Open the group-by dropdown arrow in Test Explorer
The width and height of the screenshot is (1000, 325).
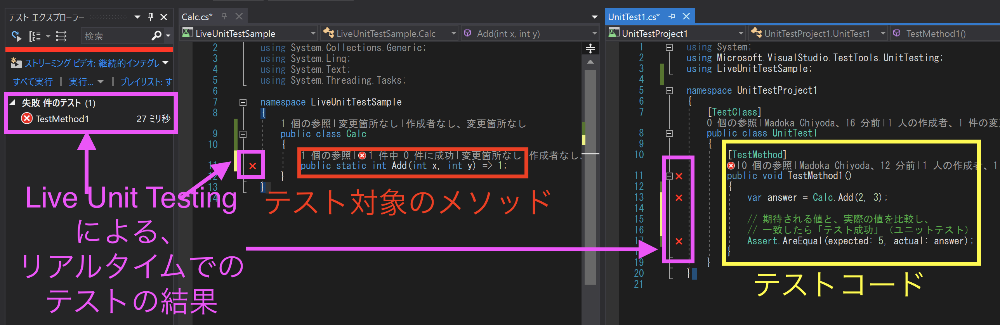(48, 37)
